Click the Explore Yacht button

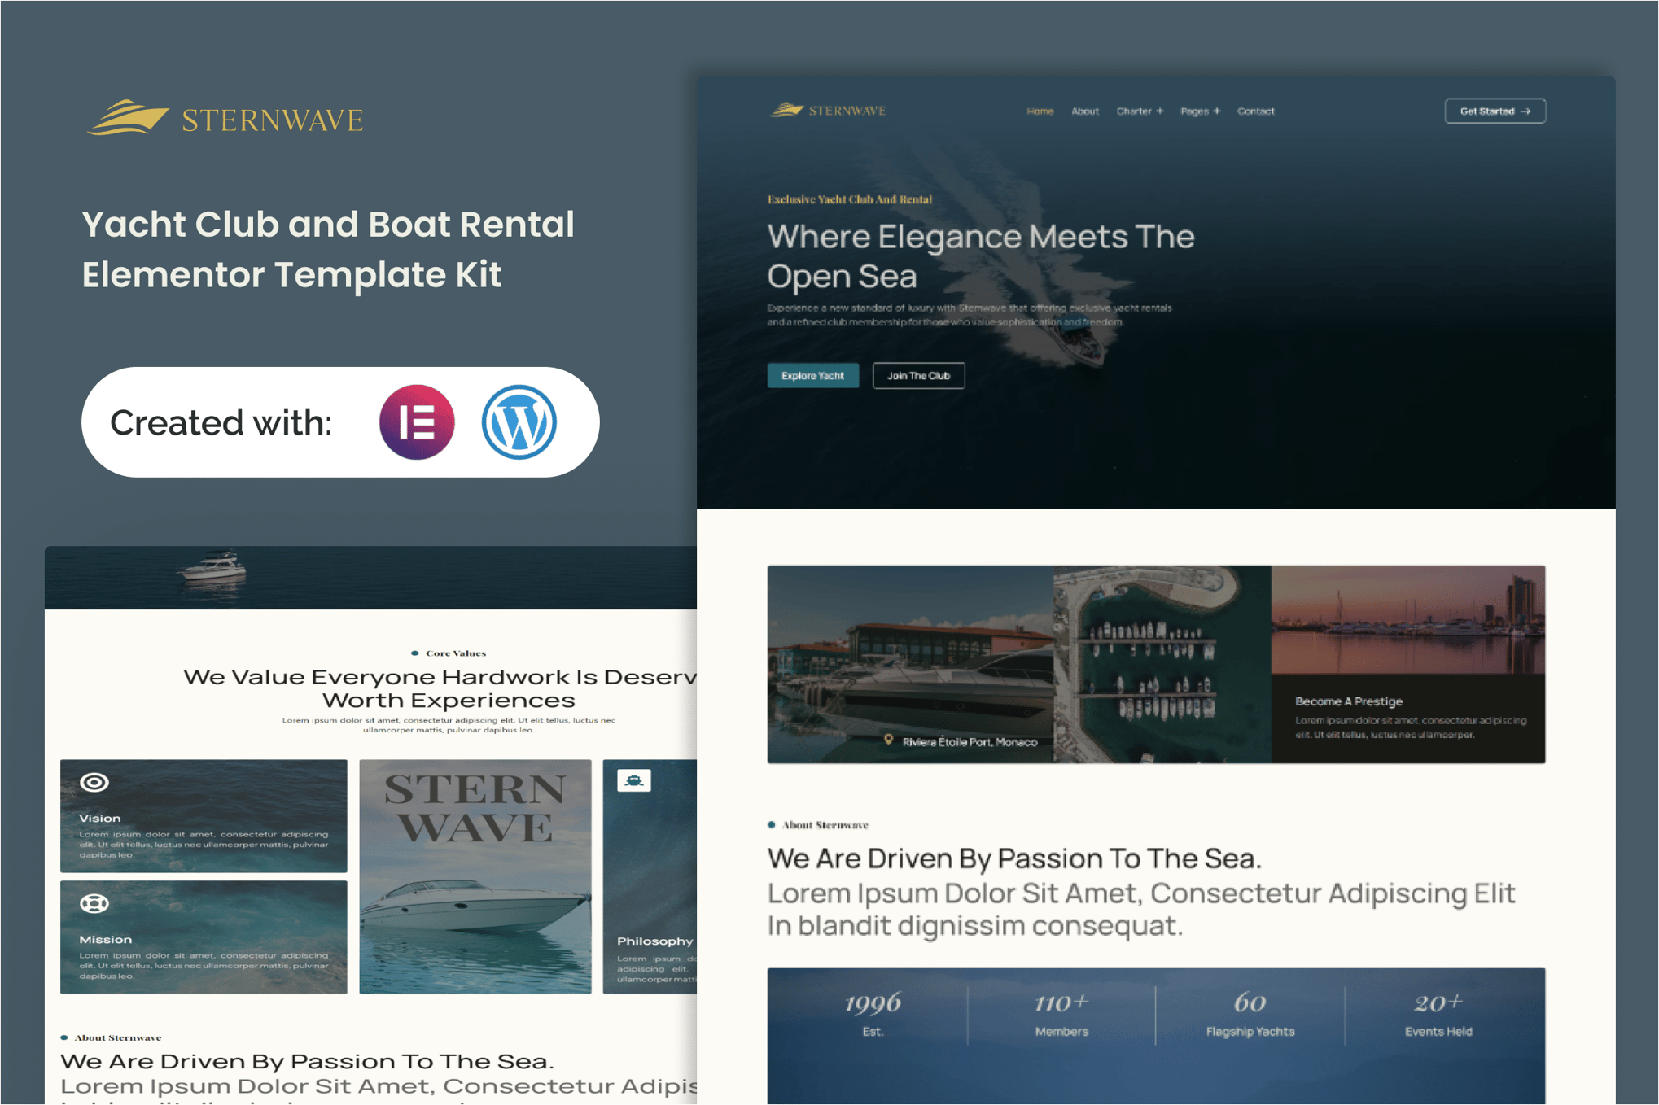(812, 375)
